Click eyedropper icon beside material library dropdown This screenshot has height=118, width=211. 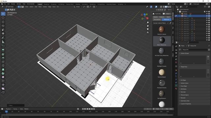[170, 23]
